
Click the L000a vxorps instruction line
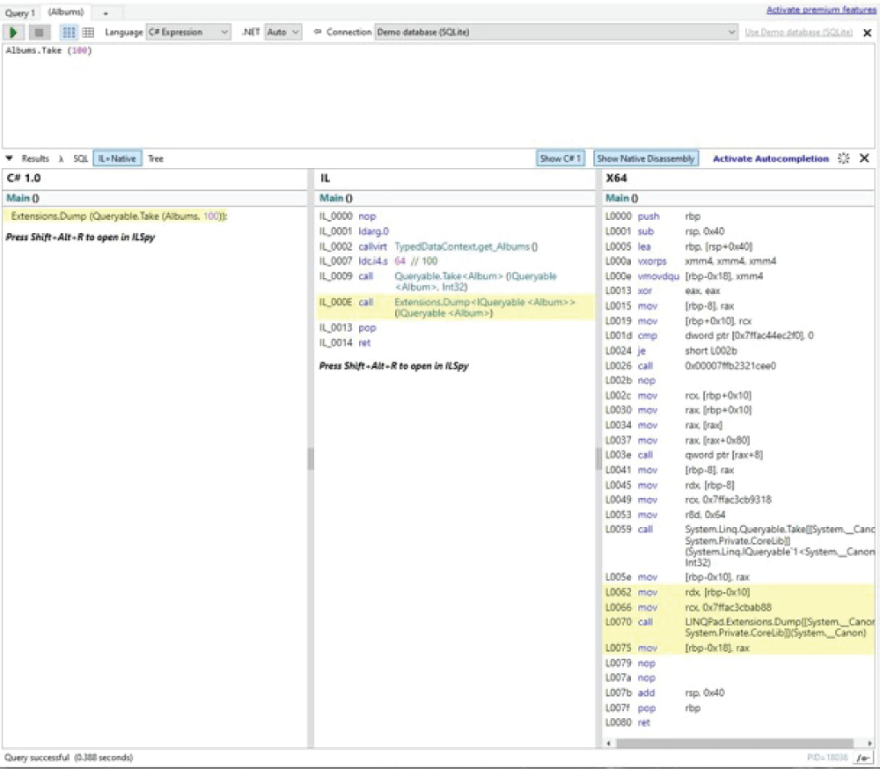pyautogui.click(x=691, y=261)
